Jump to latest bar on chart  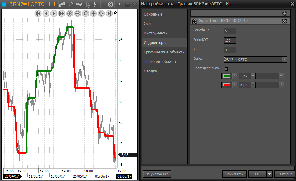point(109,13)
